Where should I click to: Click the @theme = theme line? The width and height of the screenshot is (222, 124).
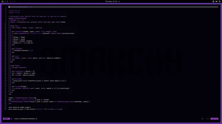coord(19,37)
